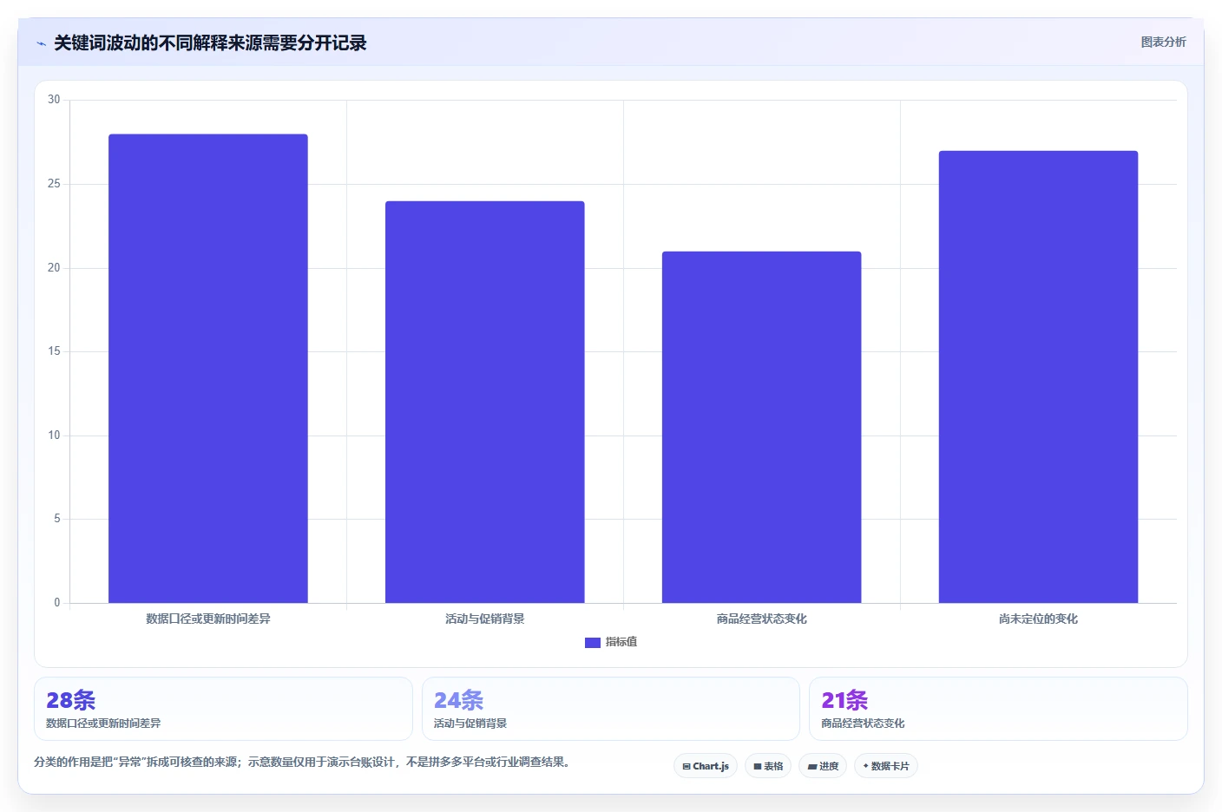Click the 活动与促销背景 axis label
Image resolution: width=1222 pixels, height=812 pixels.
coord(485,619)
